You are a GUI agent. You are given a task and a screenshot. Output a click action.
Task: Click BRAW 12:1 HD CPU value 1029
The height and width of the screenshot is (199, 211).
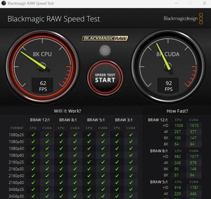[179, 126]
